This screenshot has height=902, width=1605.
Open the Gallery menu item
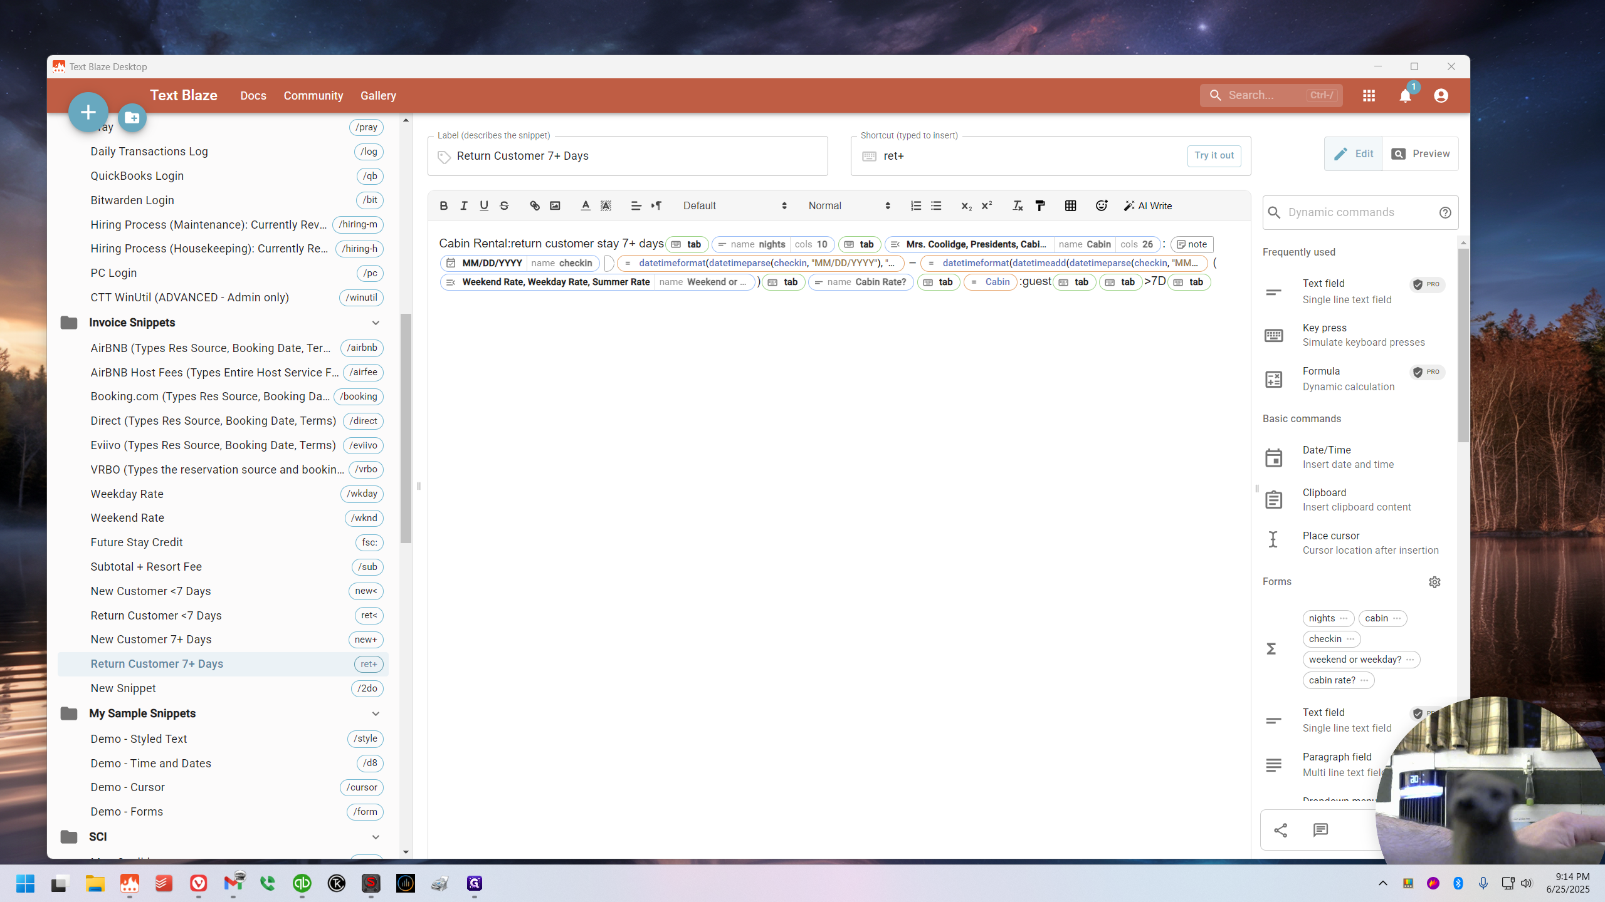pos(378,96)
